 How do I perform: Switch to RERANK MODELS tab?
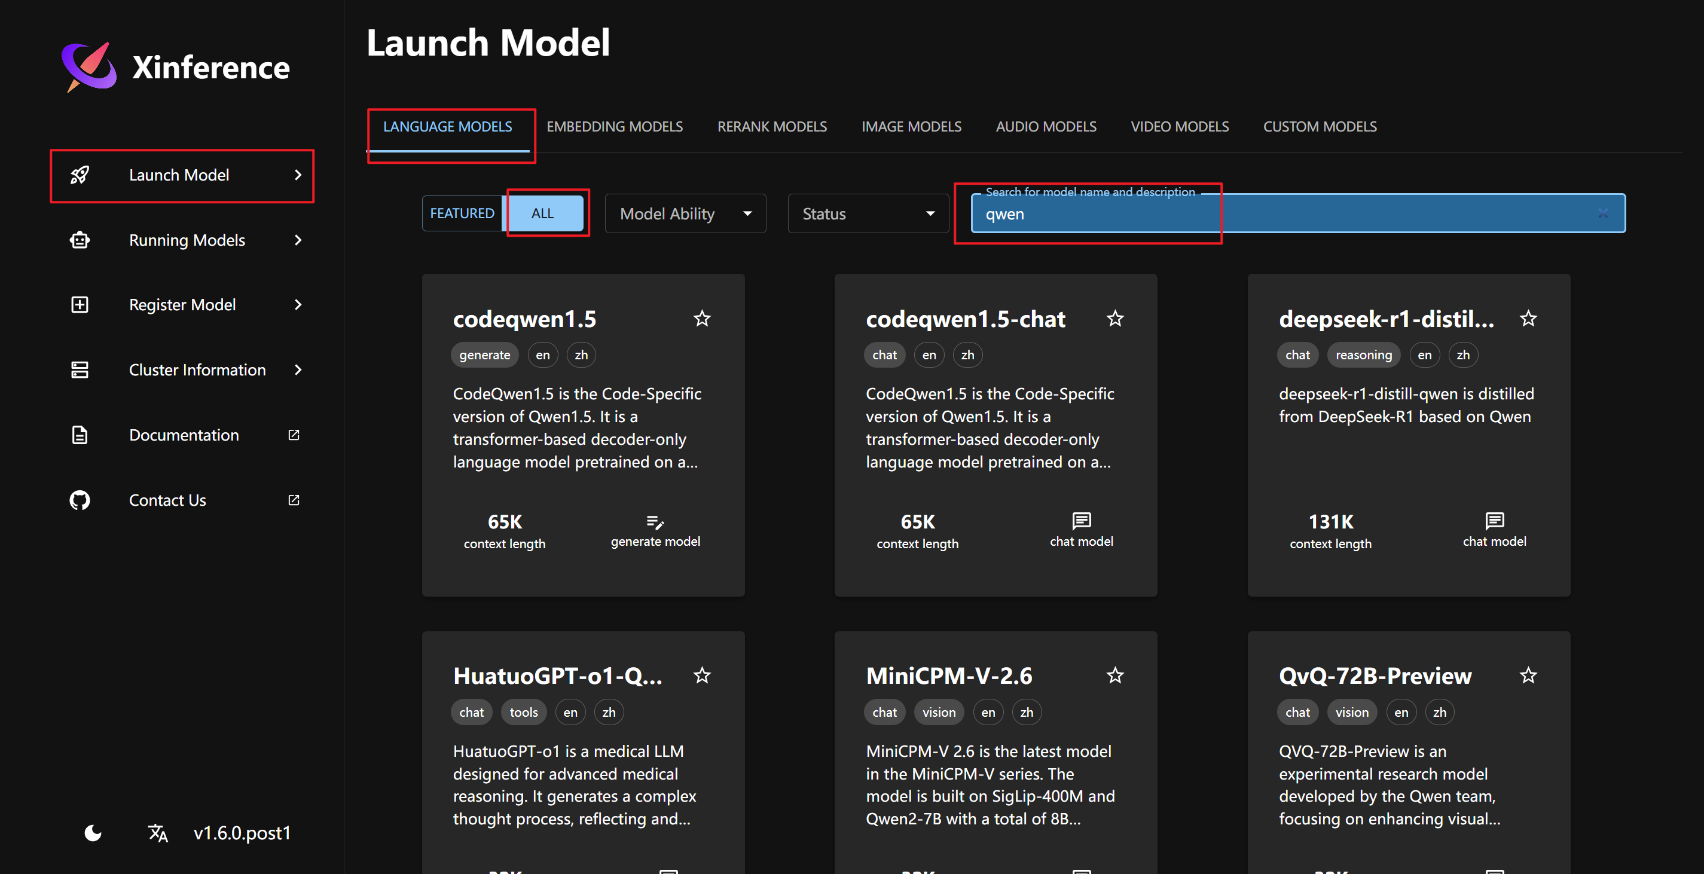click(x=772, y=126)
